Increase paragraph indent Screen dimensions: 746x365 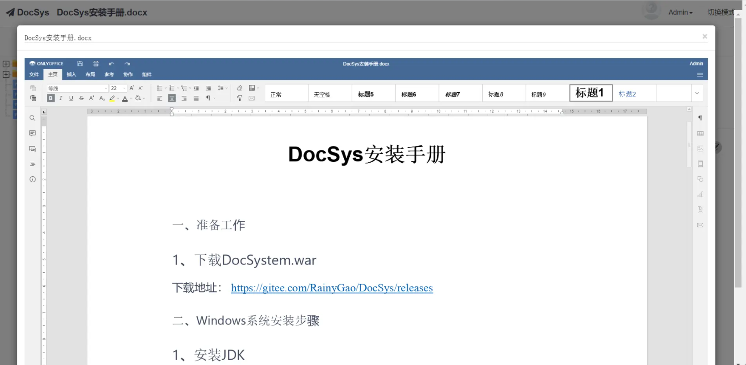coord(208,88)
